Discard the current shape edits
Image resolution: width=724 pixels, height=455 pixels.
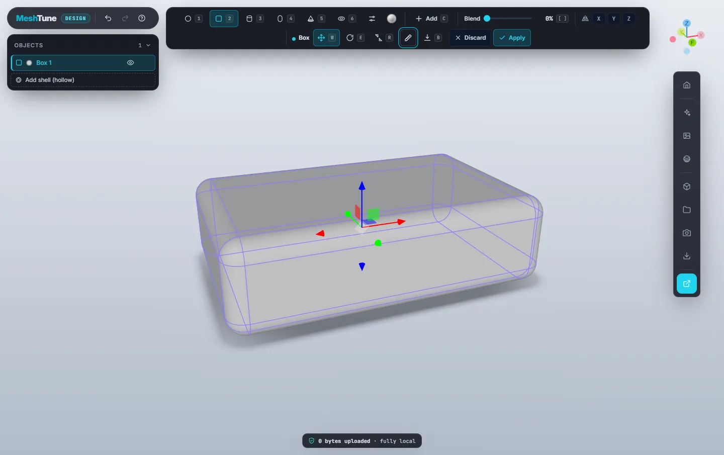(470, 38)
